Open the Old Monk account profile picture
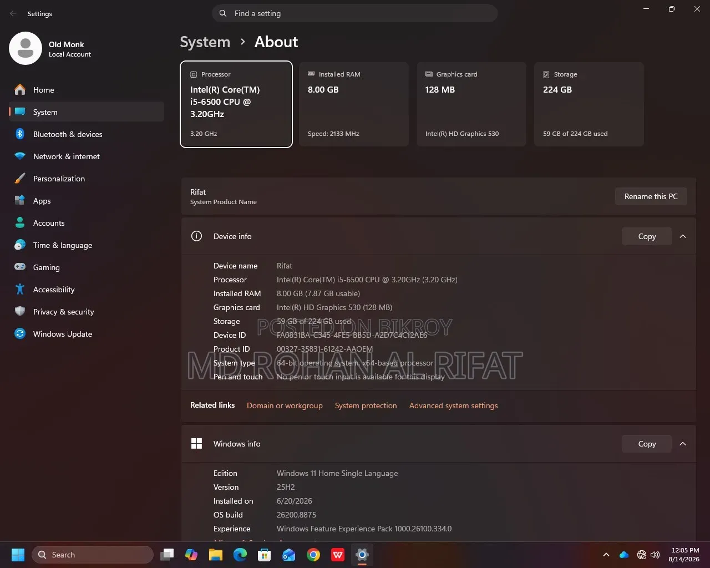The width and height of the screenshot is (710, 568). pyautogui.click(x=26, y=48)
